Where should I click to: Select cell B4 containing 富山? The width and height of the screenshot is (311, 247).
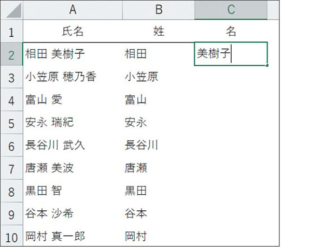pos(159,99)
